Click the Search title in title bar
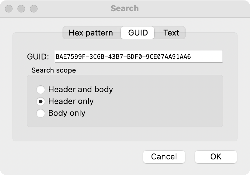250x175 pixels. (x=125, y=8)
